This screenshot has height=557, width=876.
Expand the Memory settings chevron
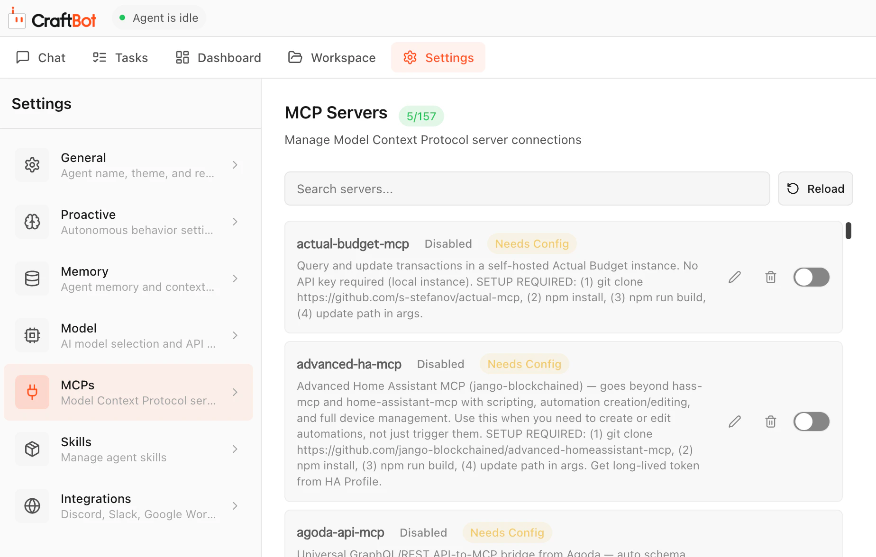point(235,278)
